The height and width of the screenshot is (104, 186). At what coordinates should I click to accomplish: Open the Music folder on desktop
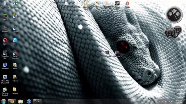click(15, 66)
